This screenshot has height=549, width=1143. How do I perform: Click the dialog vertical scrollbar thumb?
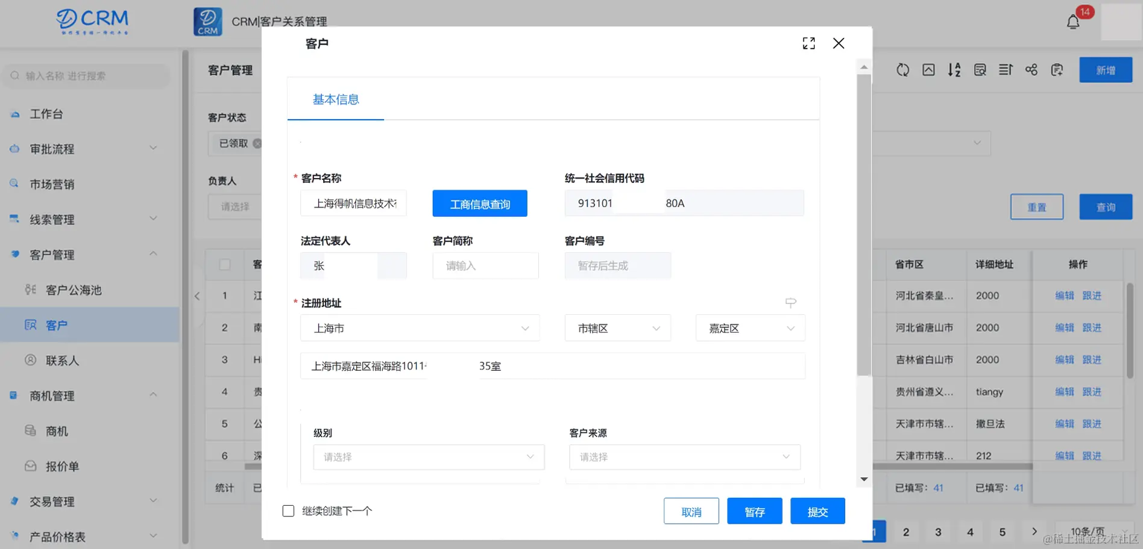pyautogui.click(x=864, y=224)
